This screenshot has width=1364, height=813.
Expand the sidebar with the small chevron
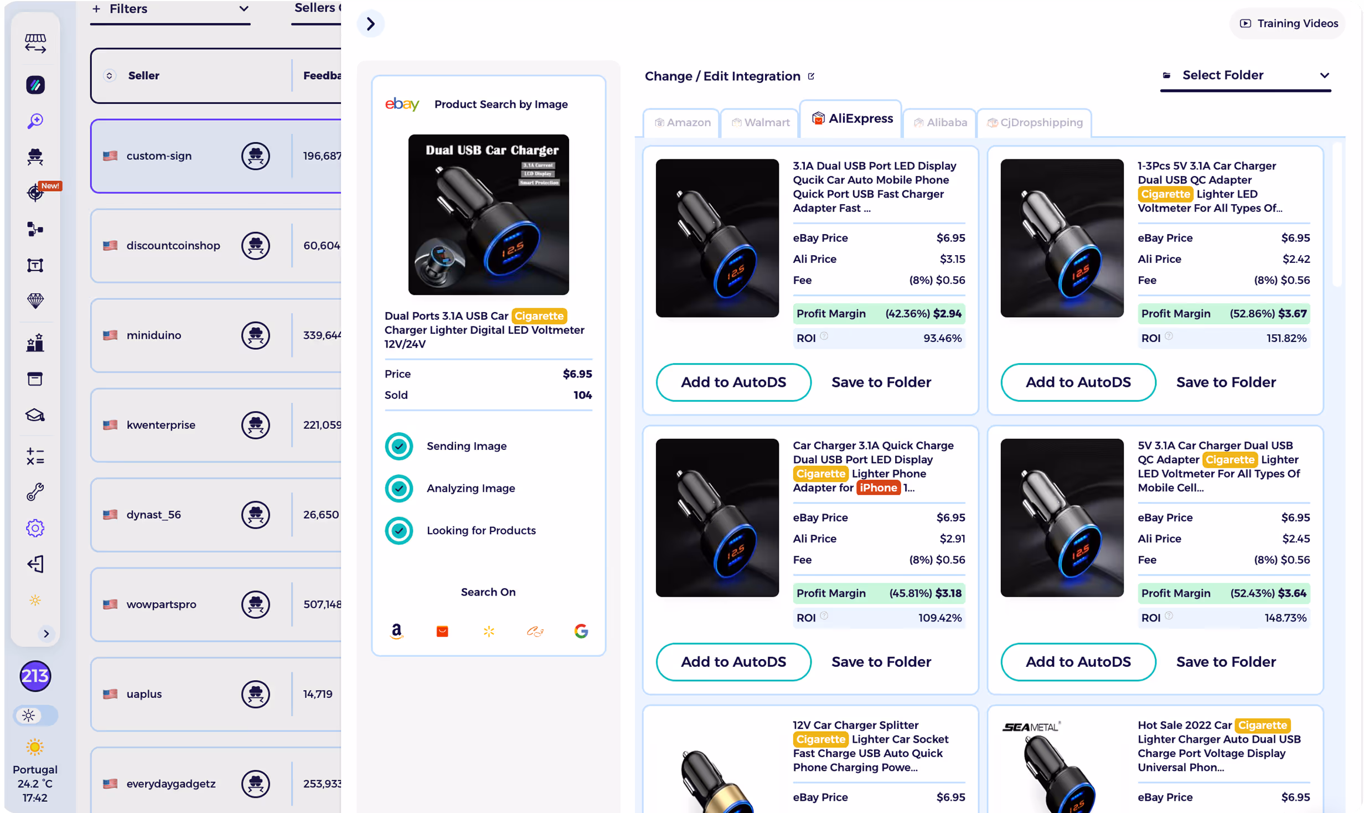click(x=46, y=633)
